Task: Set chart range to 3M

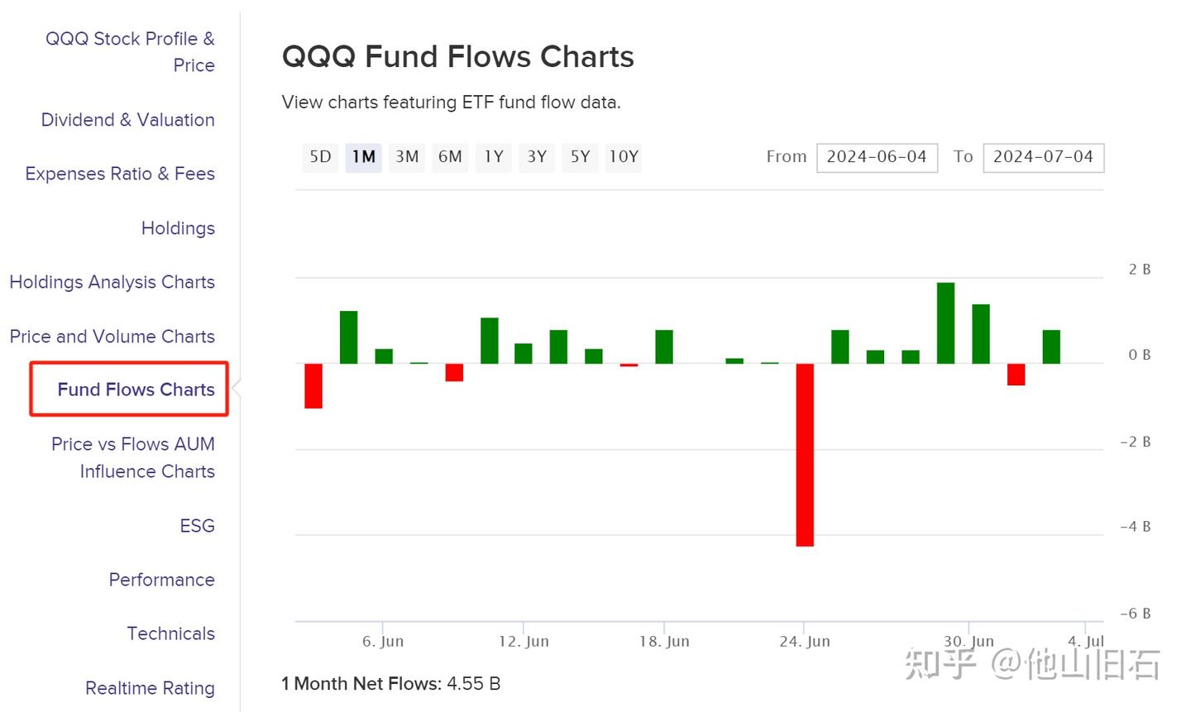Action: tap(407, 157)
